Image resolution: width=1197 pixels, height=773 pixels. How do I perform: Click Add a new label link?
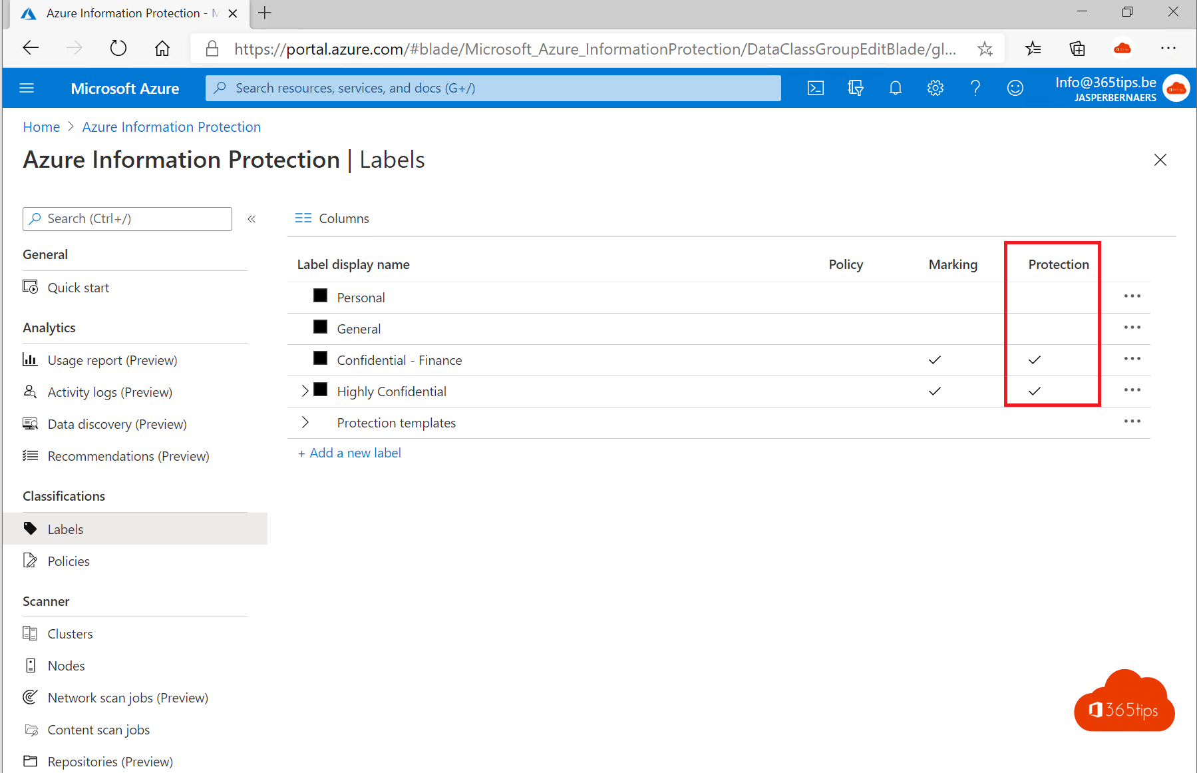pyautogui.click(x=349, y=453)
